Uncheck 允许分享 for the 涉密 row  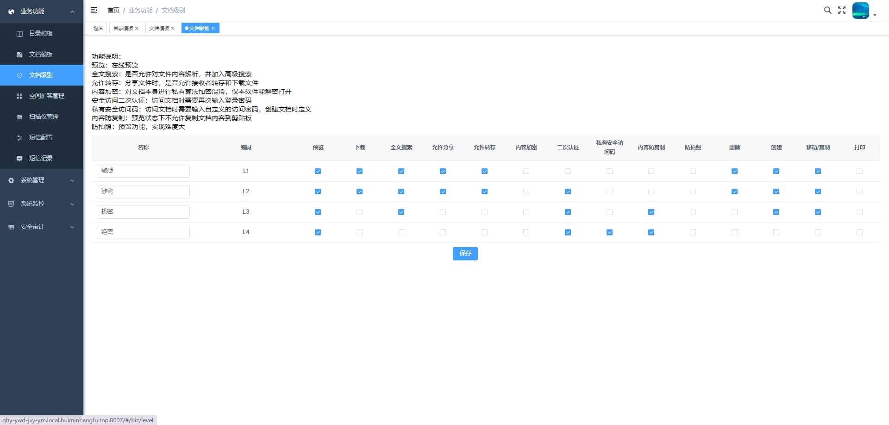point(443,191)
